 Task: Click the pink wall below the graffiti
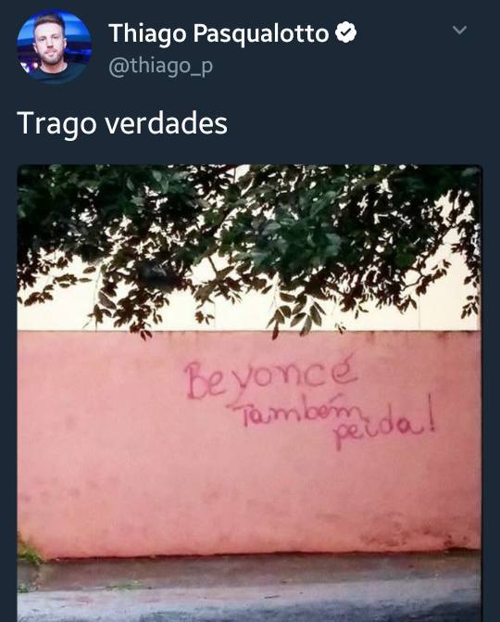click(x=250, y=500)
